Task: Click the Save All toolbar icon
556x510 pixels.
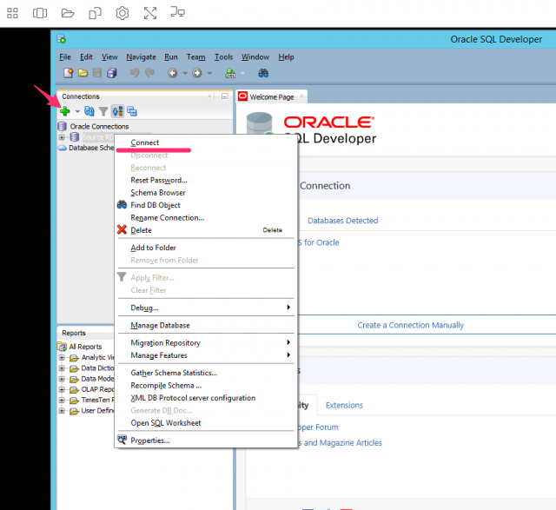Action: coord(112,73)
